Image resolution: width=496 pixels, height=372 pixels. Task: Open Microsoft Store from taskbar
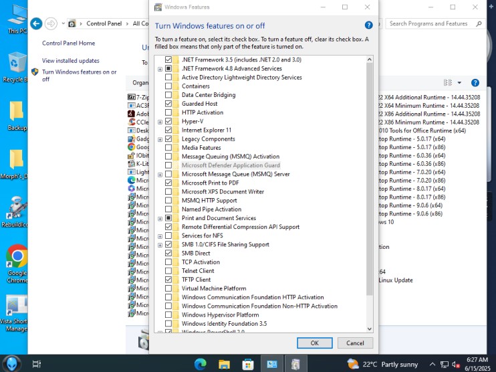248,364
